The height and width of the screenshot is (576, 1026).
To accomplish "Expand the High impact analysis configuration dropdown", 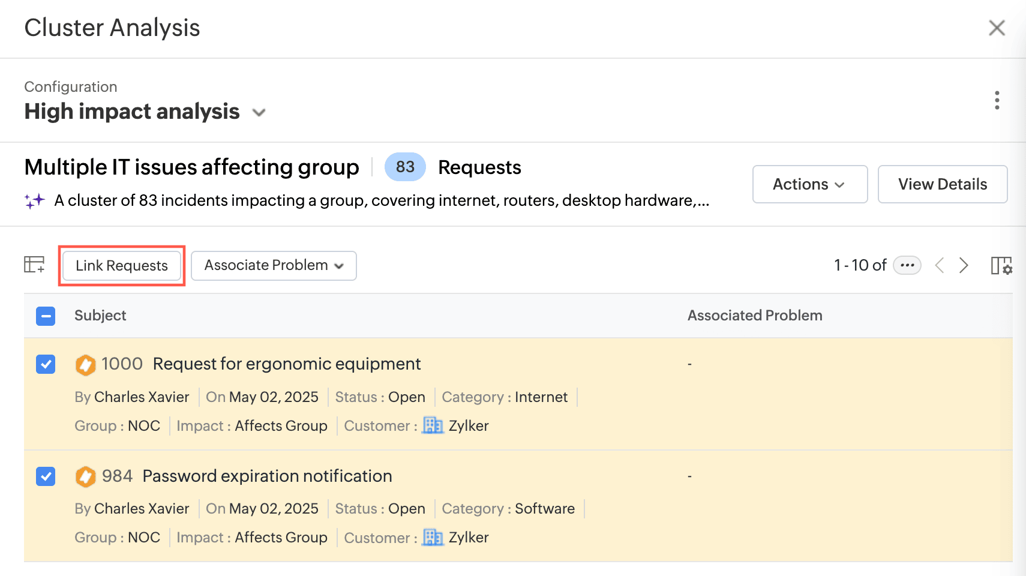I will 259,112.
